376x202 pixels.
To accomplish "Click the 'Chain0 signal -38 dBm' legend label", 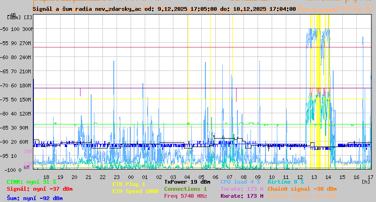I will [302, 189].
